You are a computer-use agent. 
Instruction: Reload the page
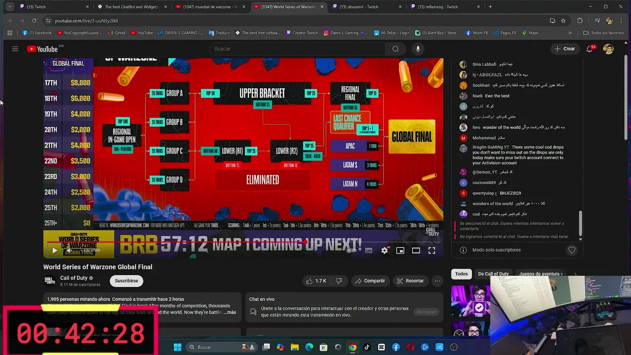click(x=34, y=21)
